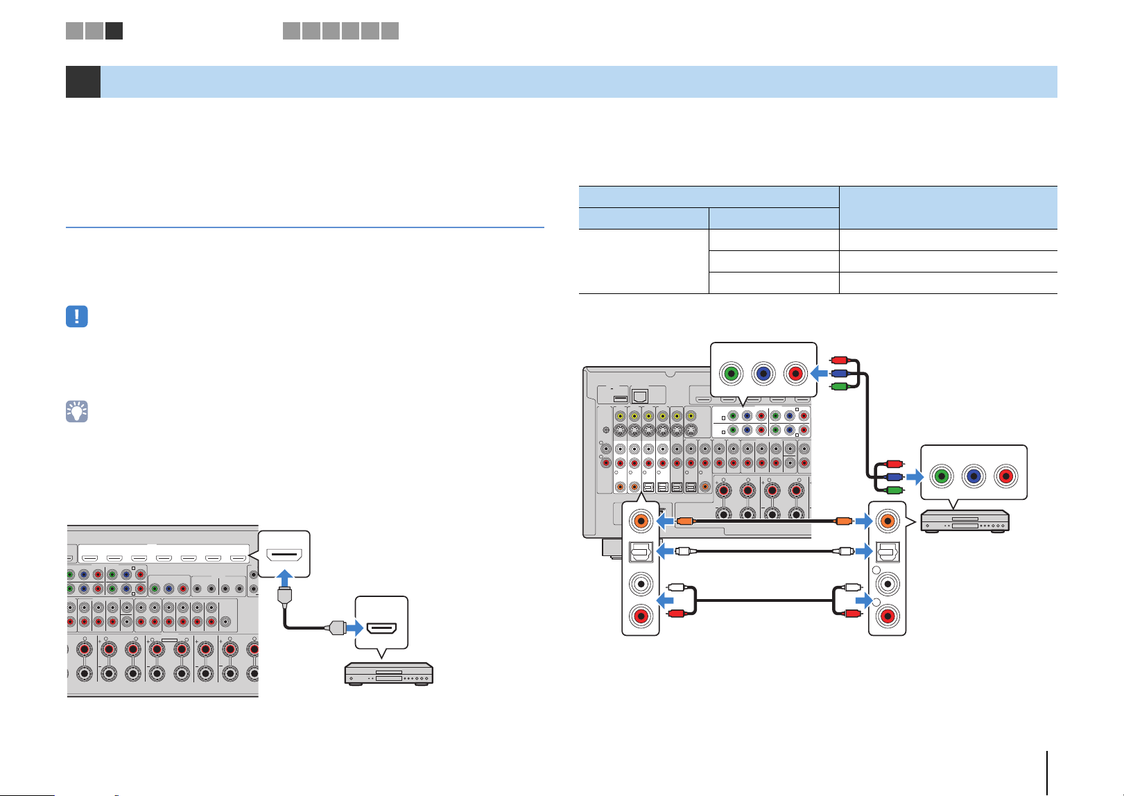Click the wide blue header cell of the table
1124x796 pixels.
pos(709,196)
